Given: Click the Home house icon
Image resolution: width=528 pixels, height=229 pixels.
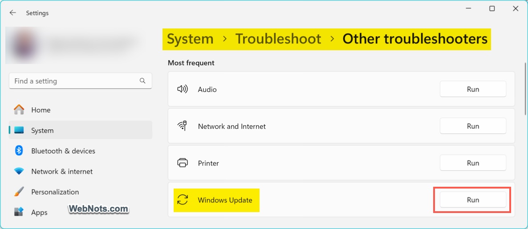Looking at the screenshot, I should point(19,110).
